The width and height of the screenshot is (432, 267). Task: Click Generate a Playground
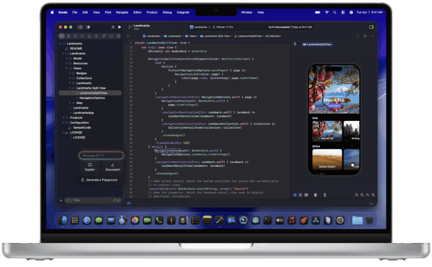(x=101, y=180)
